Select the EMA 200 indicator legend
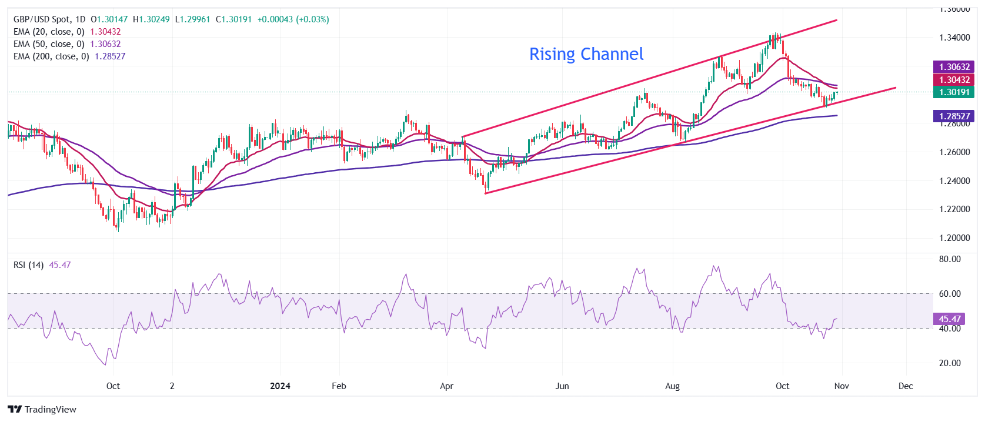The width and height of the screenshot is (985, 422). pyautogui.click(x=51, y=56)
